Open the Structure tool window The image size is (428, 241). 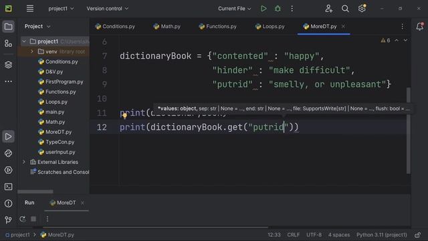click(9, 44)
